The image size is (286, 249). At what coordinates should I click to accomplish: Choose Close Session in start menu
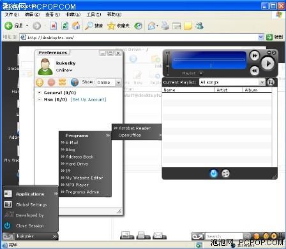(x=31, y=225)
